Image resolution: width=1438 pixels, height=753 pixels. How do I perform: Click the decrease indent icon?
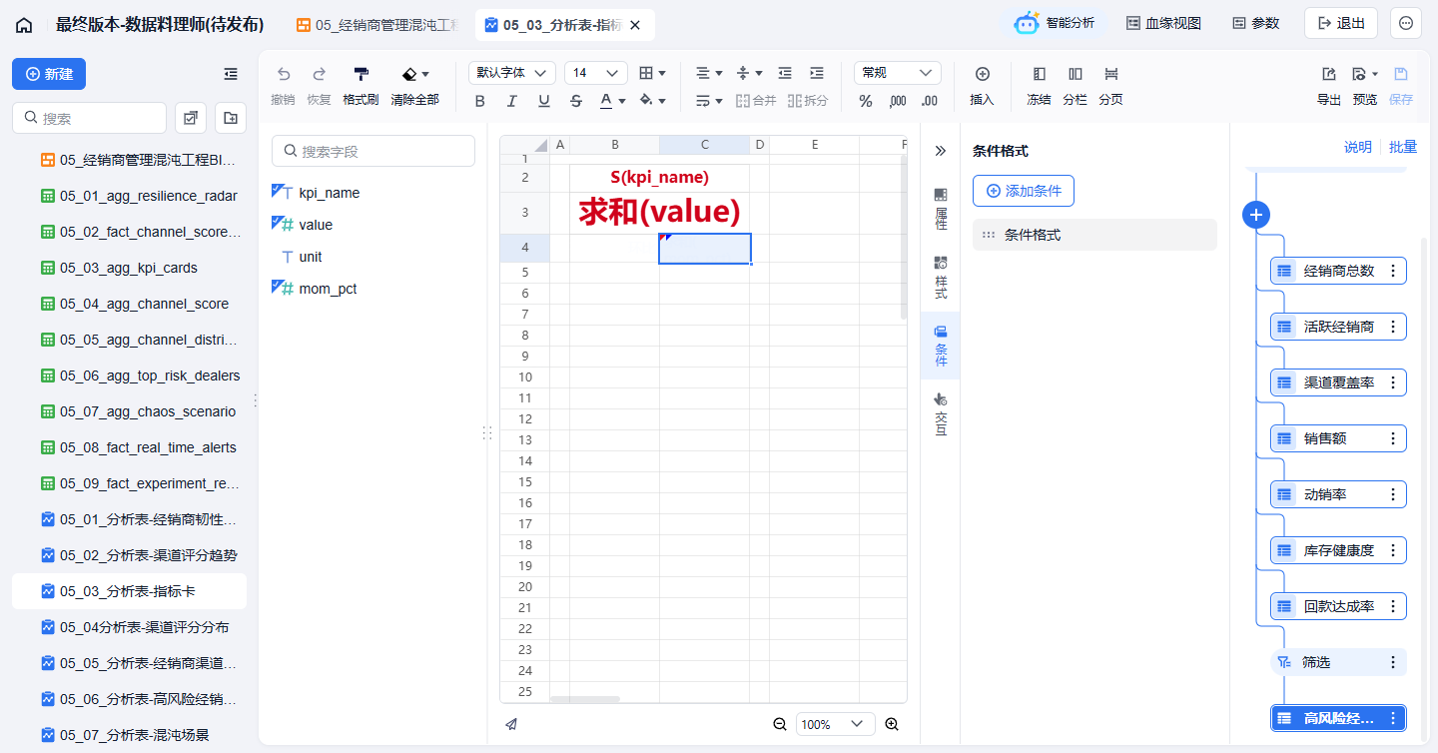point(785,73)
